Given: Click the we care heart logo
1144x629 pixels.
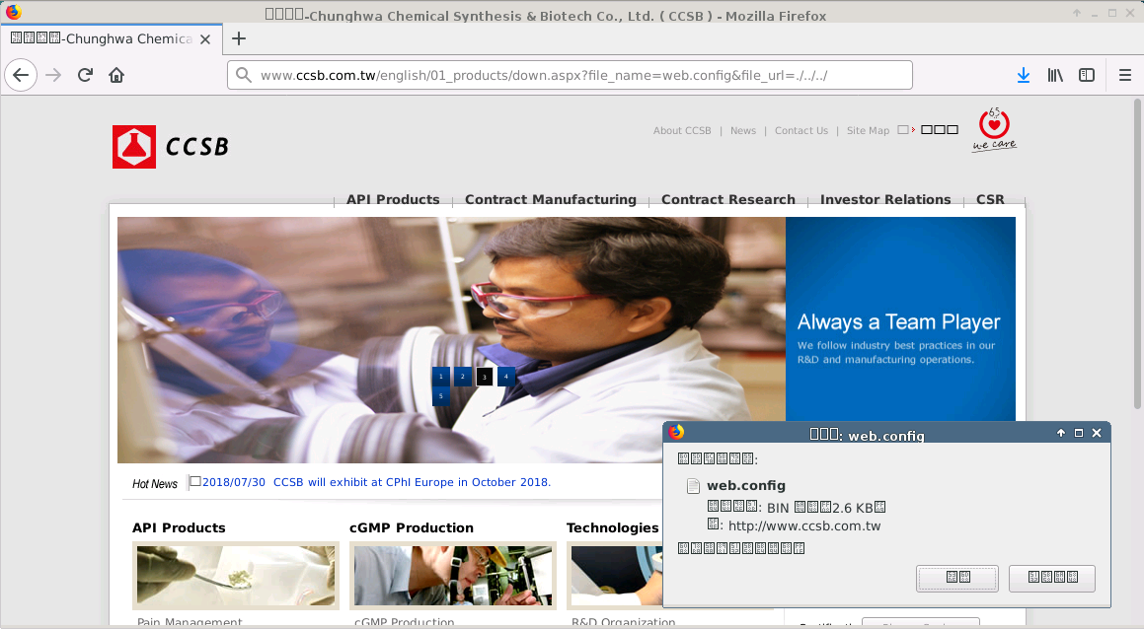Looking at the screenshot, I should 994,129.
